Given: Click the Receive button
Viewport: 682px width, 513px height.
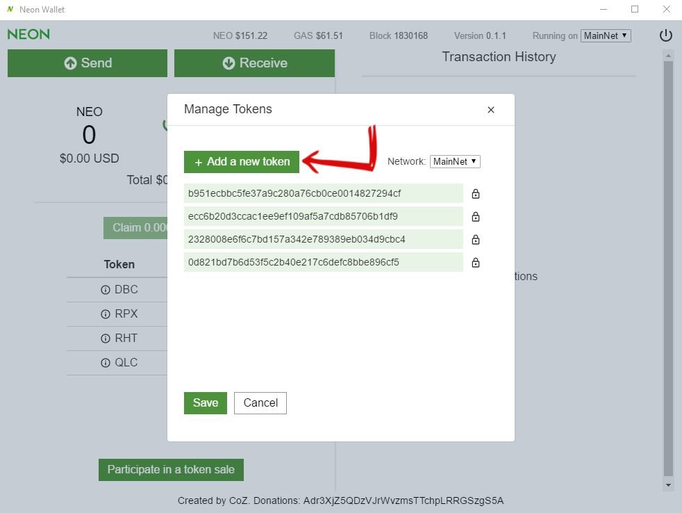Looking at the screenshot, I should pyautogui.click(x=254, y=63).
